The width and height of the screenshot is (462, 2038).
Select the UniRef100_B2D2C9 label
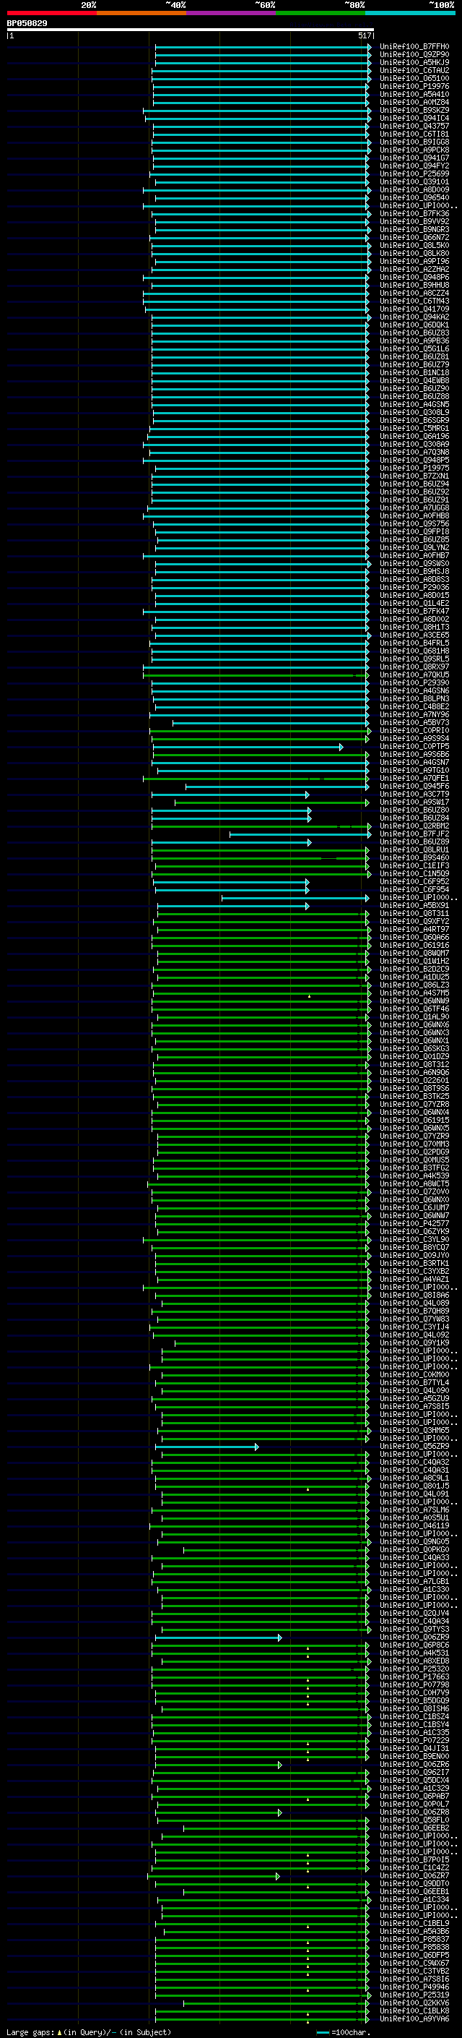pyautogui.click(x=414, y=969)
